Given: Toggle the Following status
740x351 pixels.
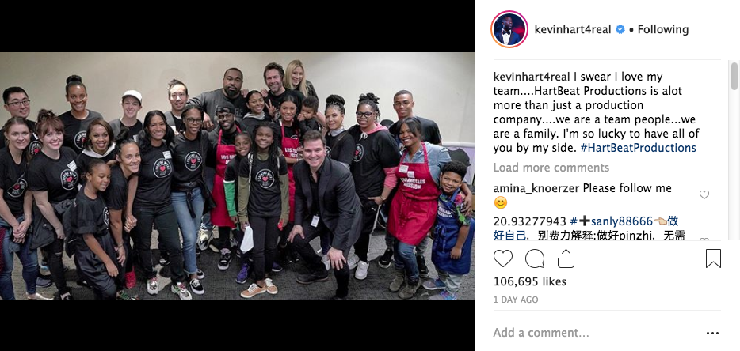Looking at the screenshot, I should [662, 29].
